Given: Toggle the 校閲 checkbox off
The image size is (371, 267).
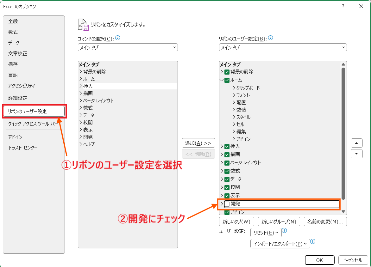Looking at the screenshot, I should 227,187.
